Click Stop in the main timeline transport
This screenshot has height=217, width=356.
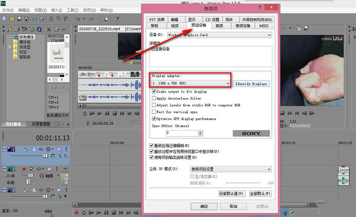click(x=114, y=213)
